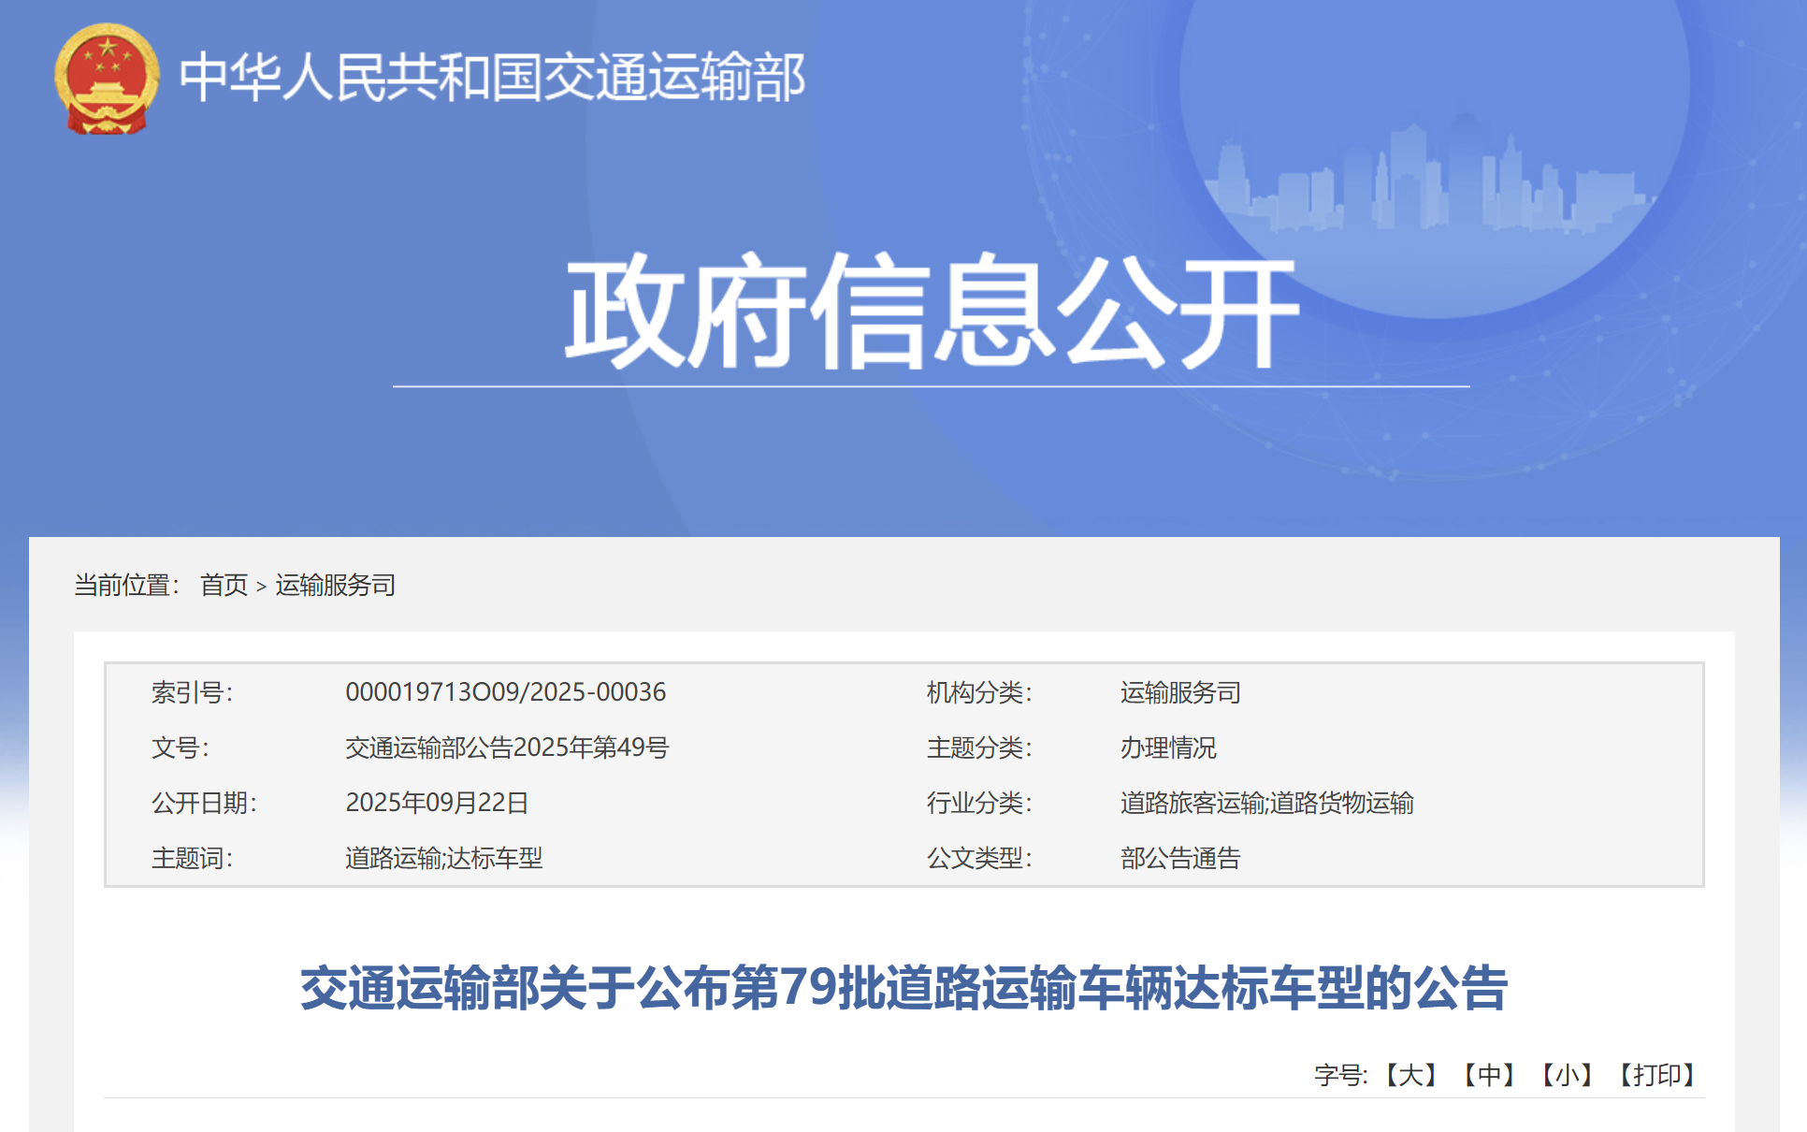Open the 首页 breadcrumb link
This screenshot has width=1807, height=1132.
(224, 585)
